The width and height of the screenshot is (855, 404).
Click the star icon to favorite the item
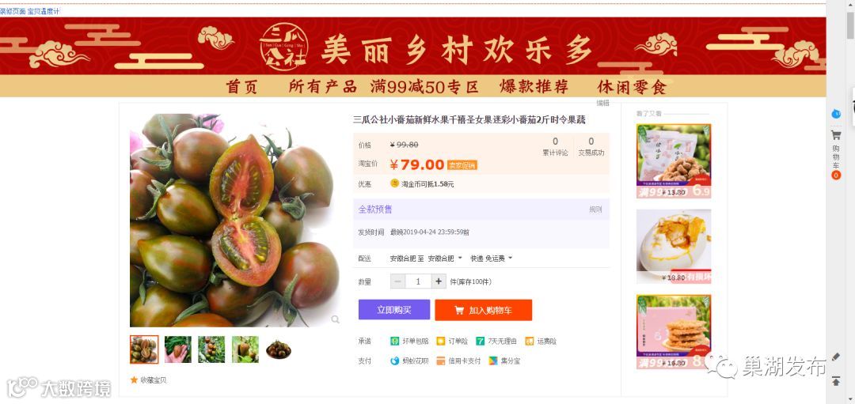[134, 379]
